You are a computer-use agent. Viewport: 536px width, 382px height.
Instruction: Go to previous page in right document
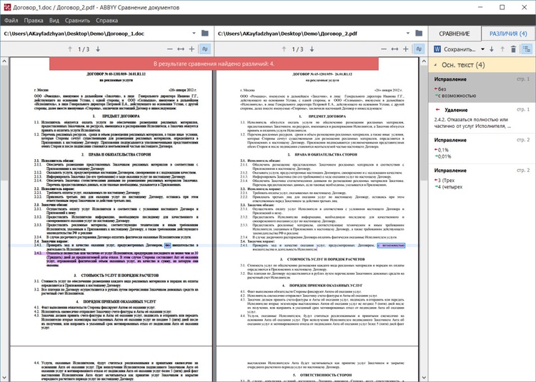284,49
